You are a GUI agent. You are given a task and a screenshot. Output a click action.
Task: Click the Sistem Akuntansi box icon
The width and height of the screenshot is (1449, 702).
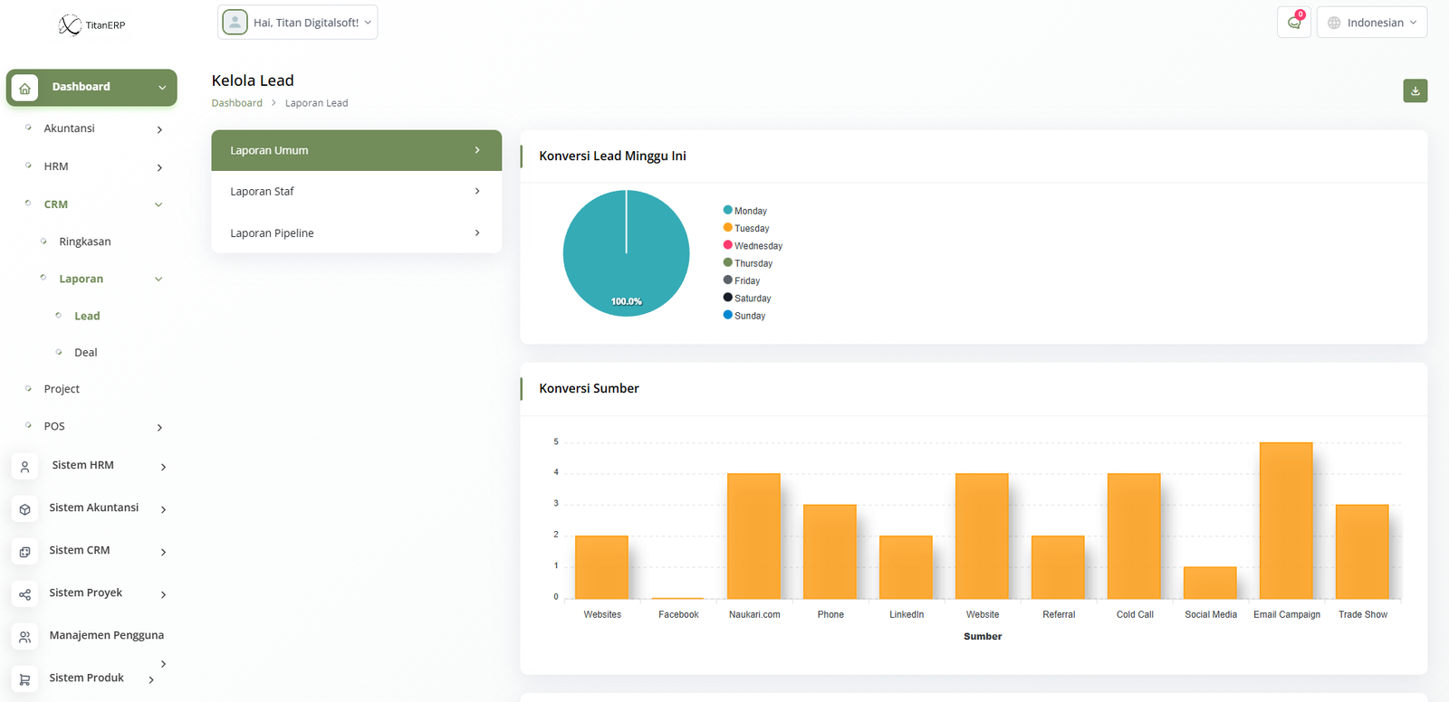[25, 509]
